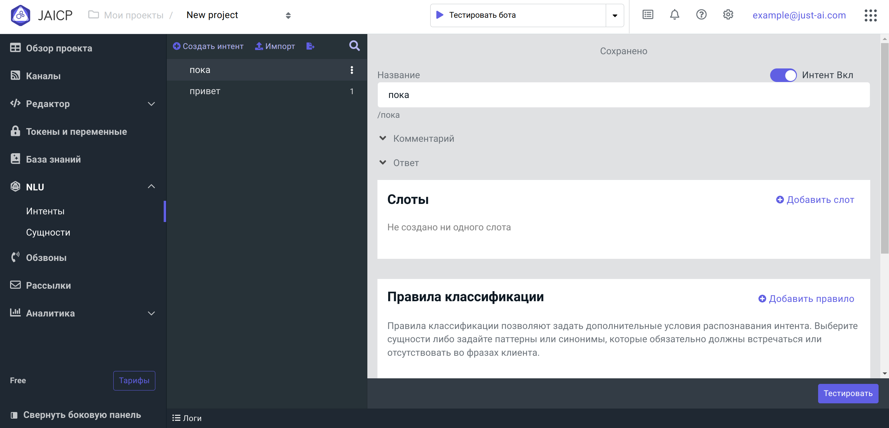Open the settings gear icon

click(x=728, y=15)
